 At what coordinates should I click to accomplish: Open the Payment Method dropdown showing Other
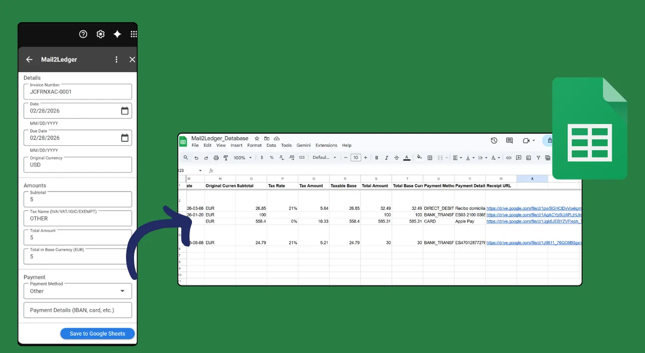77,291
